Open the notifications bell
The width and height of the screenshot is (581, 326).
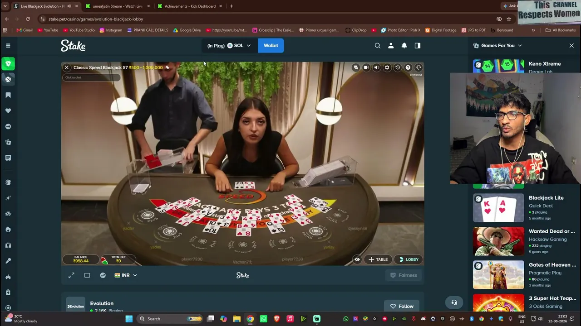404,46
